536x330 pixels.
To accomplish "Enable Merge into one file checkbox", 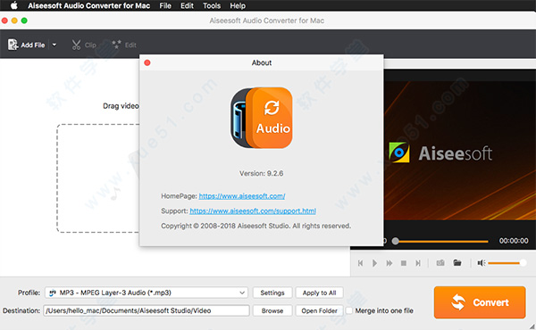I will (349, 310).
